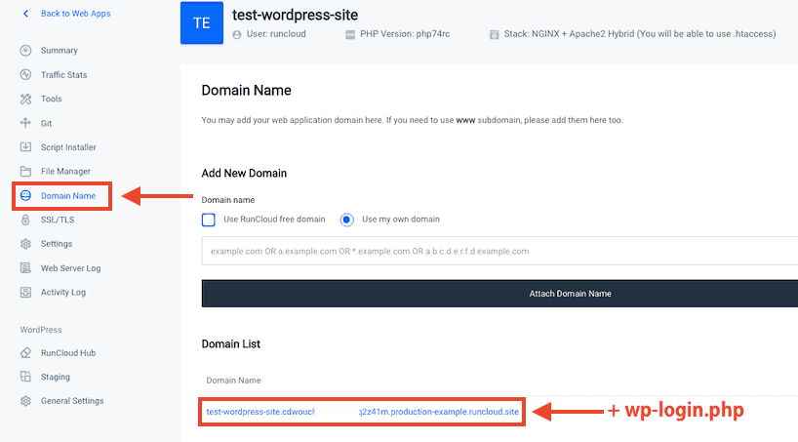Click the Attach Domain Name button
The height and width of the screenshot is (442, 798).
(x=499, y=294)
